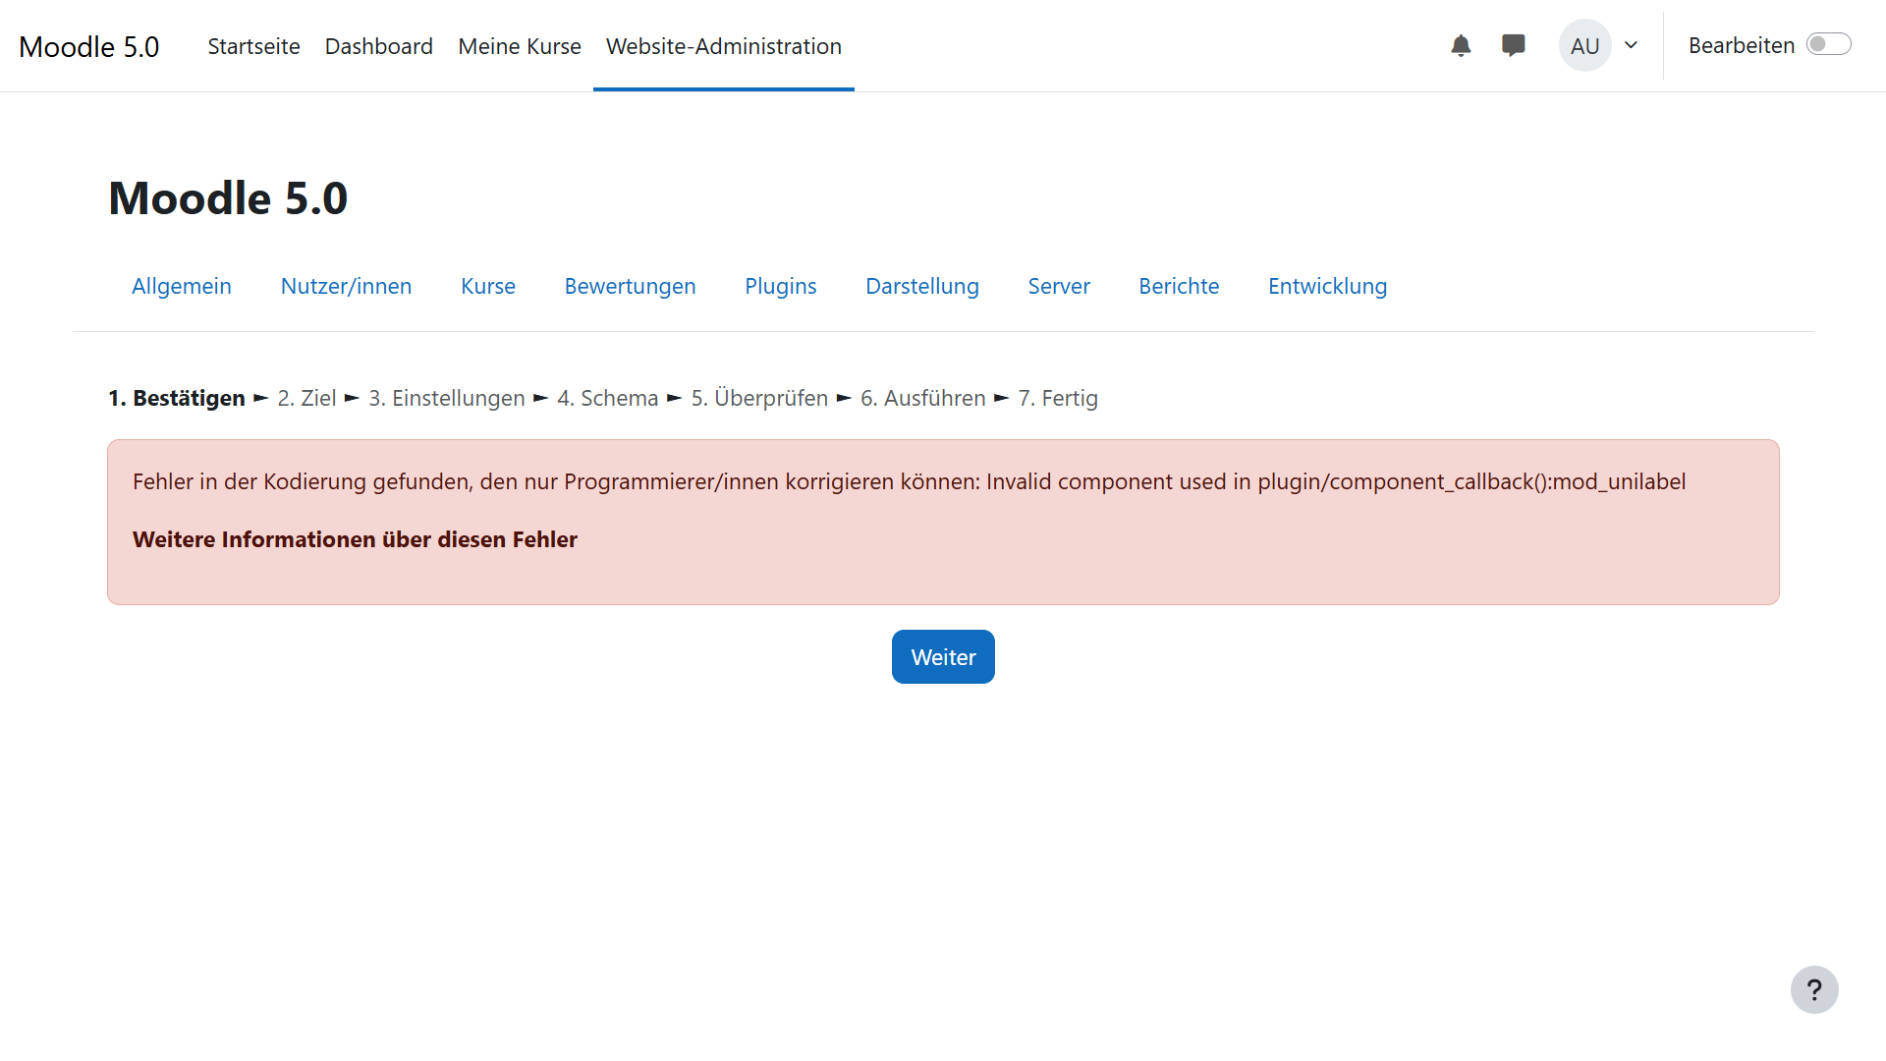
Task: Click the Bearbeiten label text
Action: [x=1741, y=45]
